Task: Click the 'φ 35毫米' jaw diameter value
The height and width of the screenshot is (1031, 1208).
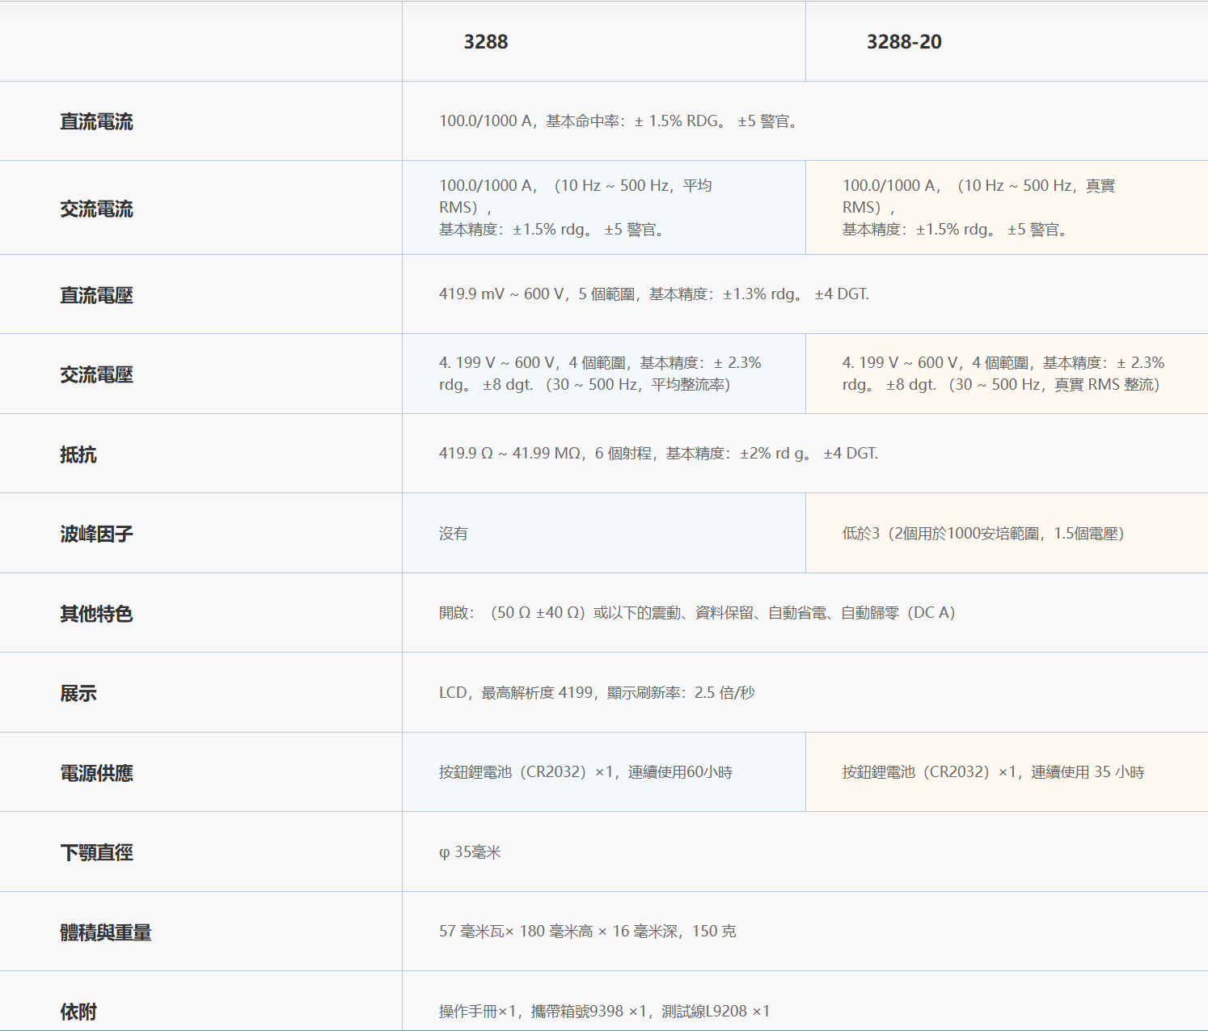Action: 471,852
